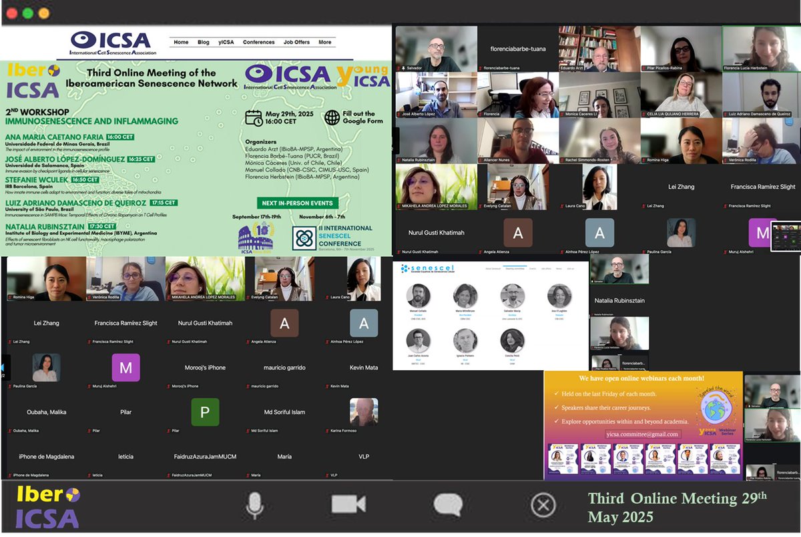
Task: Select José Alberto López's video tile
Action: pyautogui.click(x=436, y=95)
